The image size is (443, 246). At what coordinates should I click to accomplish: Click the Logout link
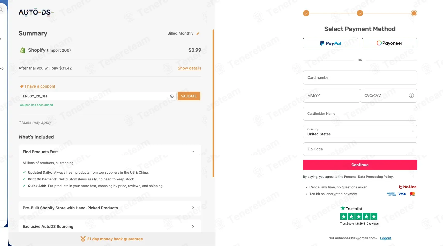(x=386, y=238)
